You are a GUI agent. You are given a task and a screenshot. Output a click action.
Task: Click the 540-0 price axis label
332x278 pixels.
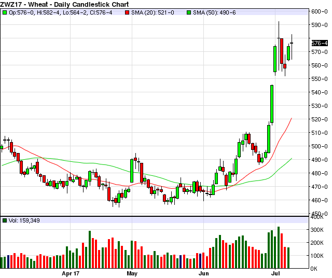point(320,92)
